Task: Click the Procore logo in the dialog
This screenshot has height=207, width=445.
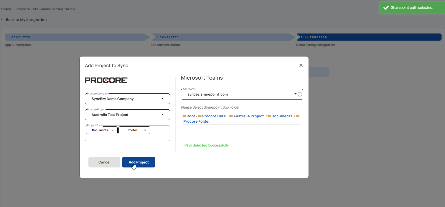Action: pos(106,80)
